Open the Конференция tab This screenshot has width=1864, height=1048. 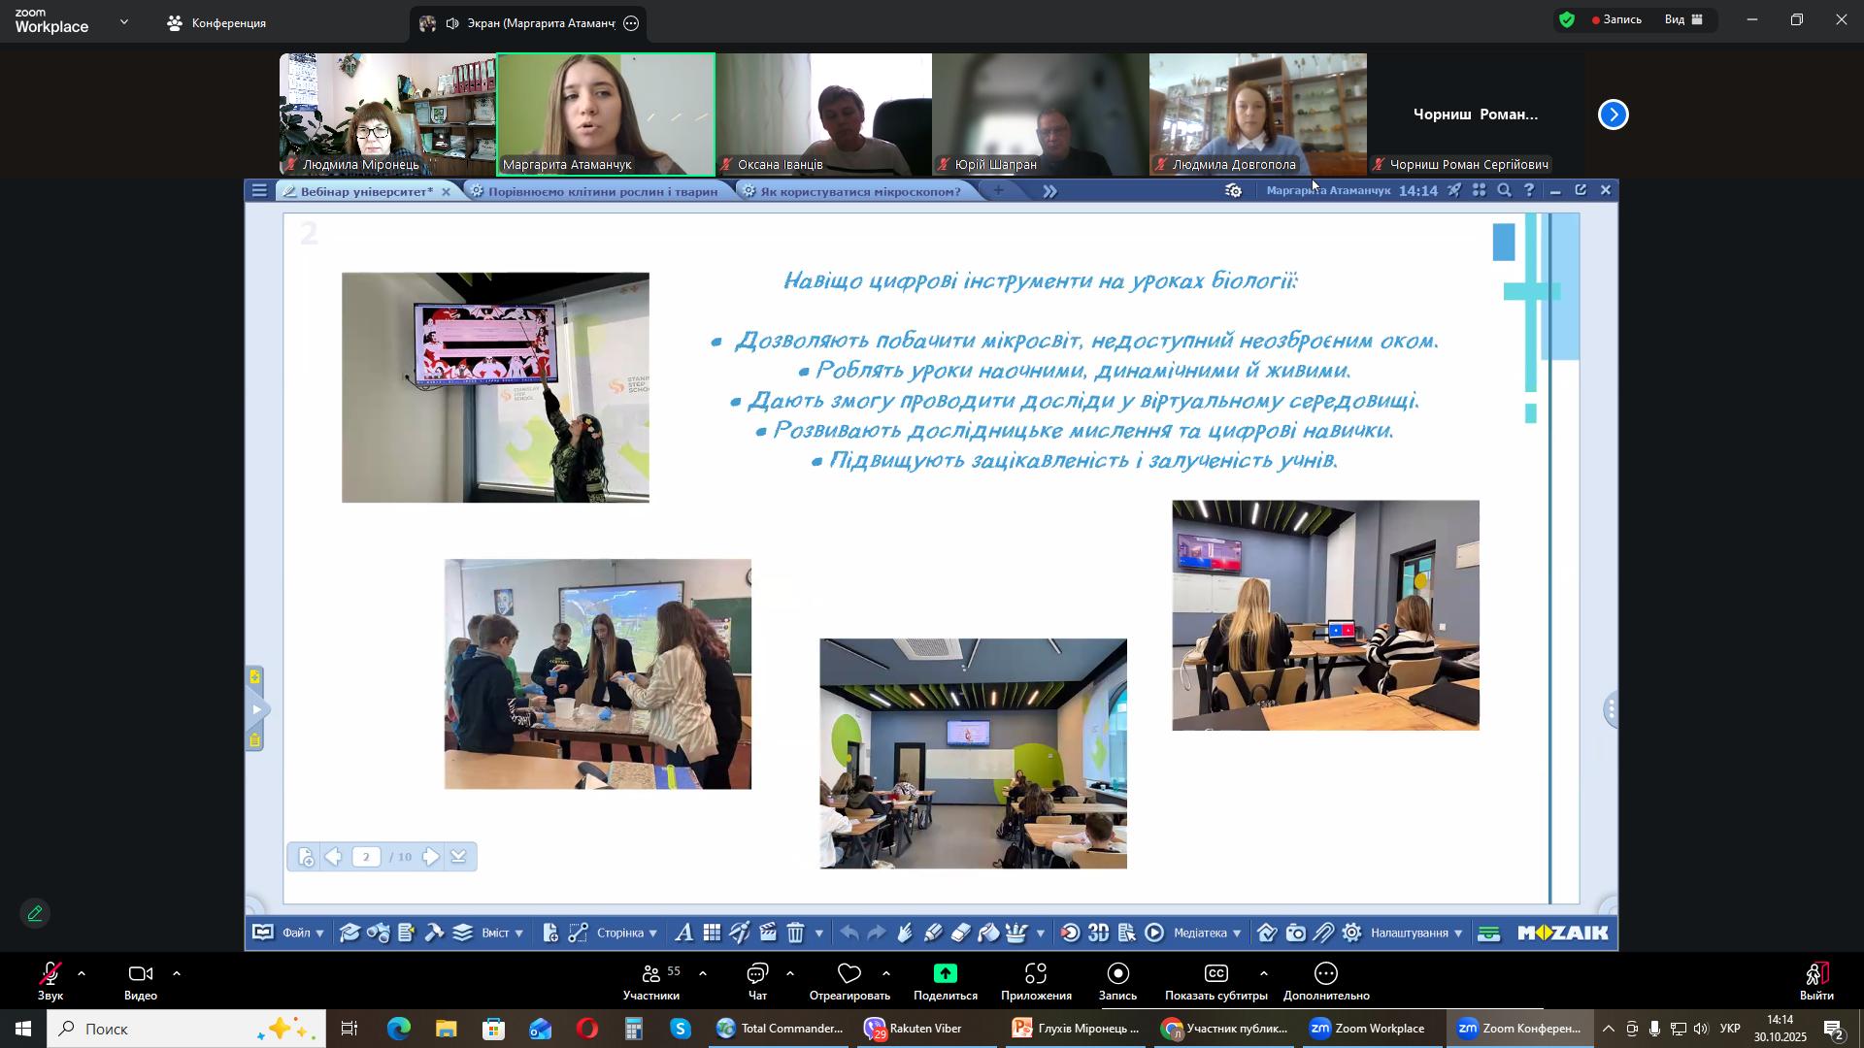tap(217, 23)
